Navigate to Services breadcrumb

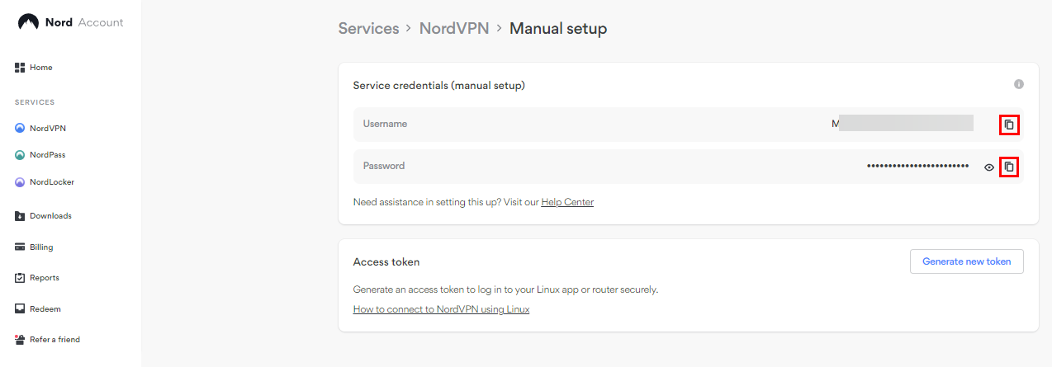coord(368,29)
